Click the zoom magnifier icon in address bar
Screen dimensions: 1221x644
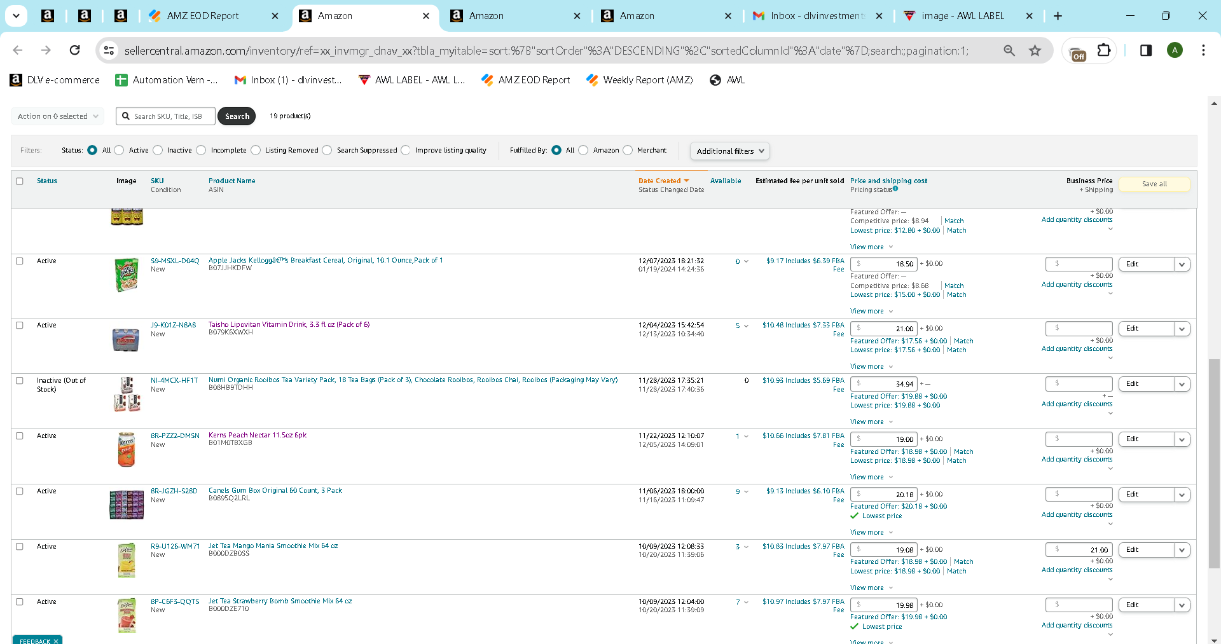[1009, 50]
